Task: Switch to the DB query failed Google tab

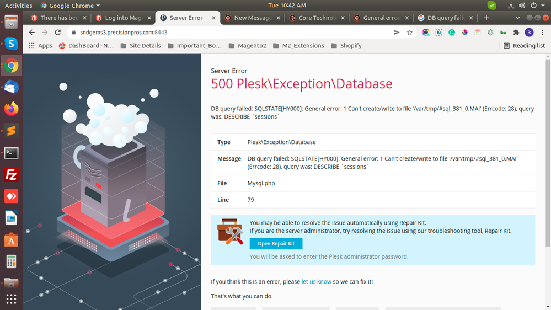Action: 444,18
